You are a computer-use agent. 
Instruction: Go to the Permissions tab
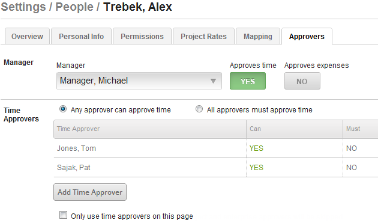[142, 36]
